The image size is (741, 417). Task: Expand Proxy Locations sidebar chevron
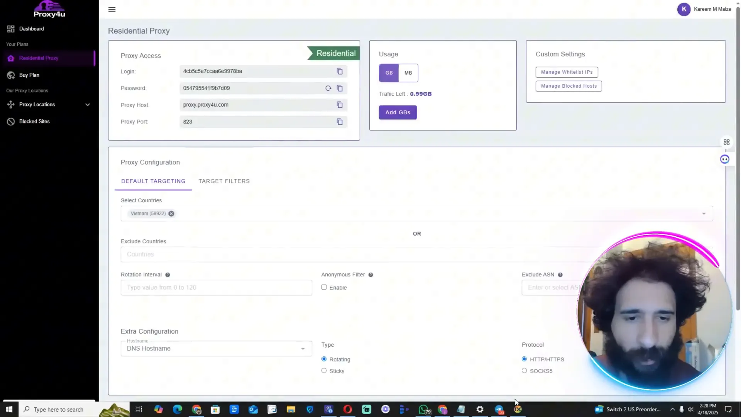click(x=88, y=105)
